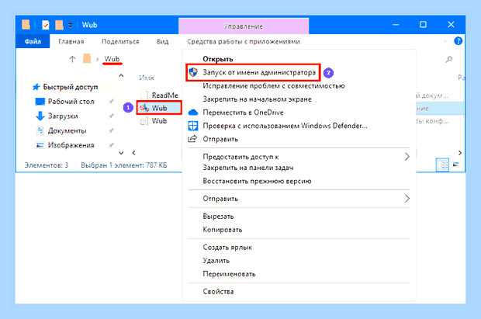Click the quick access properties checkmark icon
Screen dimensions: 481x319
click(x=46, y=25)
